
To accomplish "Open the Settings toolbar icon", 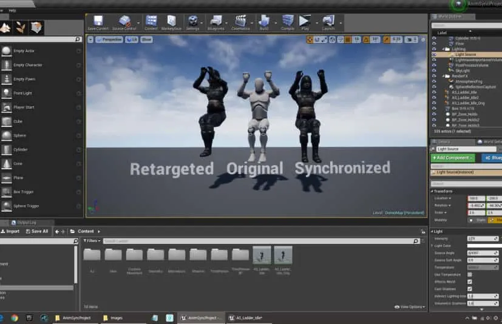I will pyautogui.click(x=193, y=22).
